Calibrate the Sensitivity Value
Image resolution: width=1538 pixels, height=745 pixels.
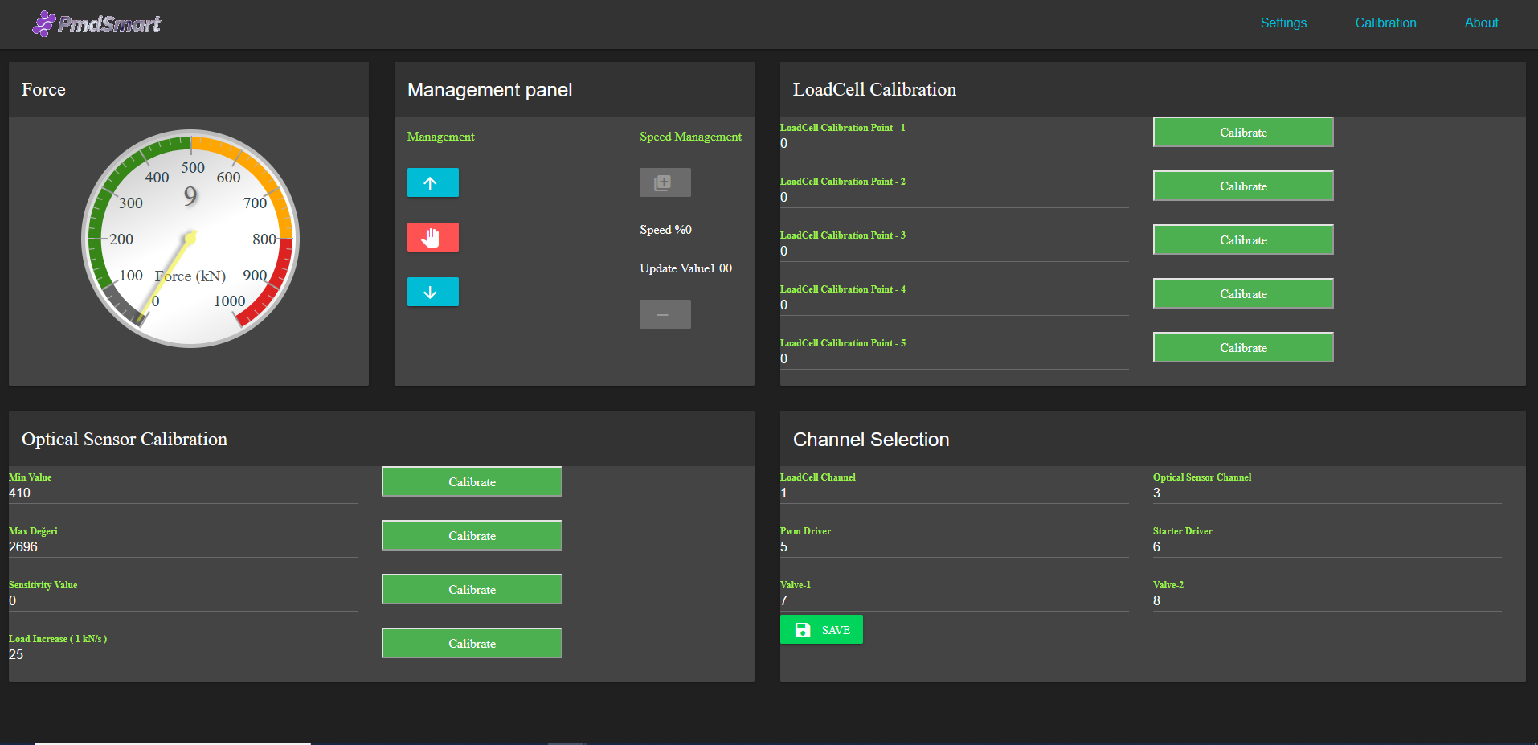coord(472,590)
